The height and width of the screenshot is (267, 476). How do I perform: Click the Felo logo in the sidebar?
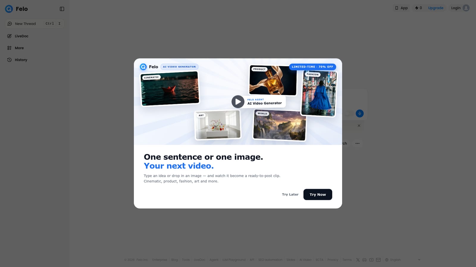(x=16, y=9)
